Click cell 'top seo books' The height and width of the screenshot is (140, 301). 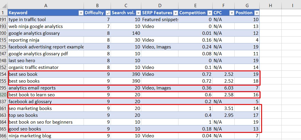coord(46,115)
